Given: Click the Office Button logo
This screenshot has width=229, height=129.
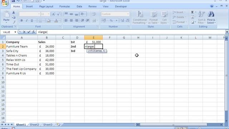Looking at the screenshot, I should (x=5, y=3).
